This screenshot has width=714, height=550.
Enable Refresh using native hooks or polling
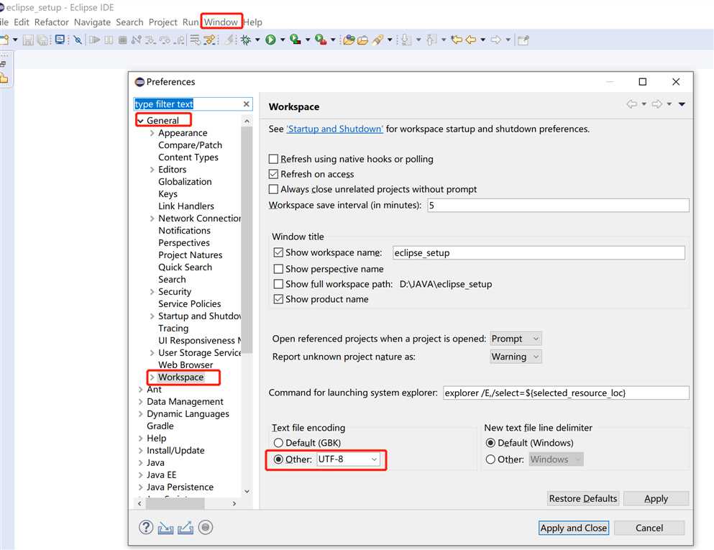273,159
